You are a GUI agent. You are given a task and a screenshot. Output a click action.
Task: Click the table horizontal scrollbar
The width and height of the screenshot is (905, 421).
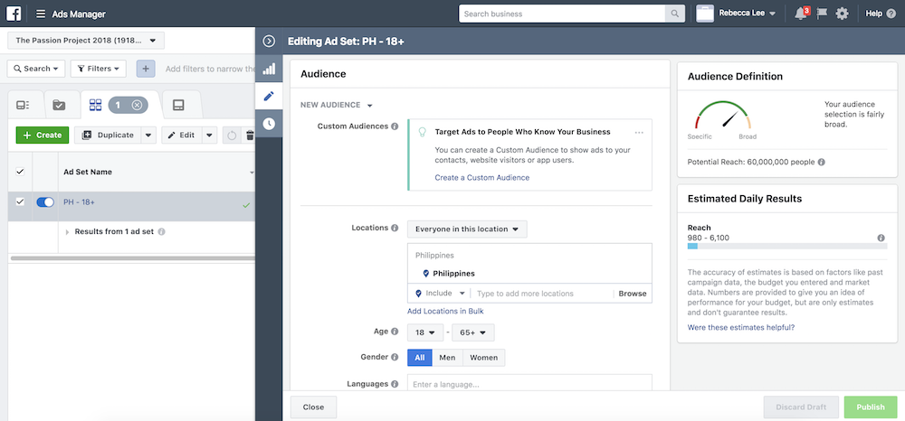click(131, 258)
